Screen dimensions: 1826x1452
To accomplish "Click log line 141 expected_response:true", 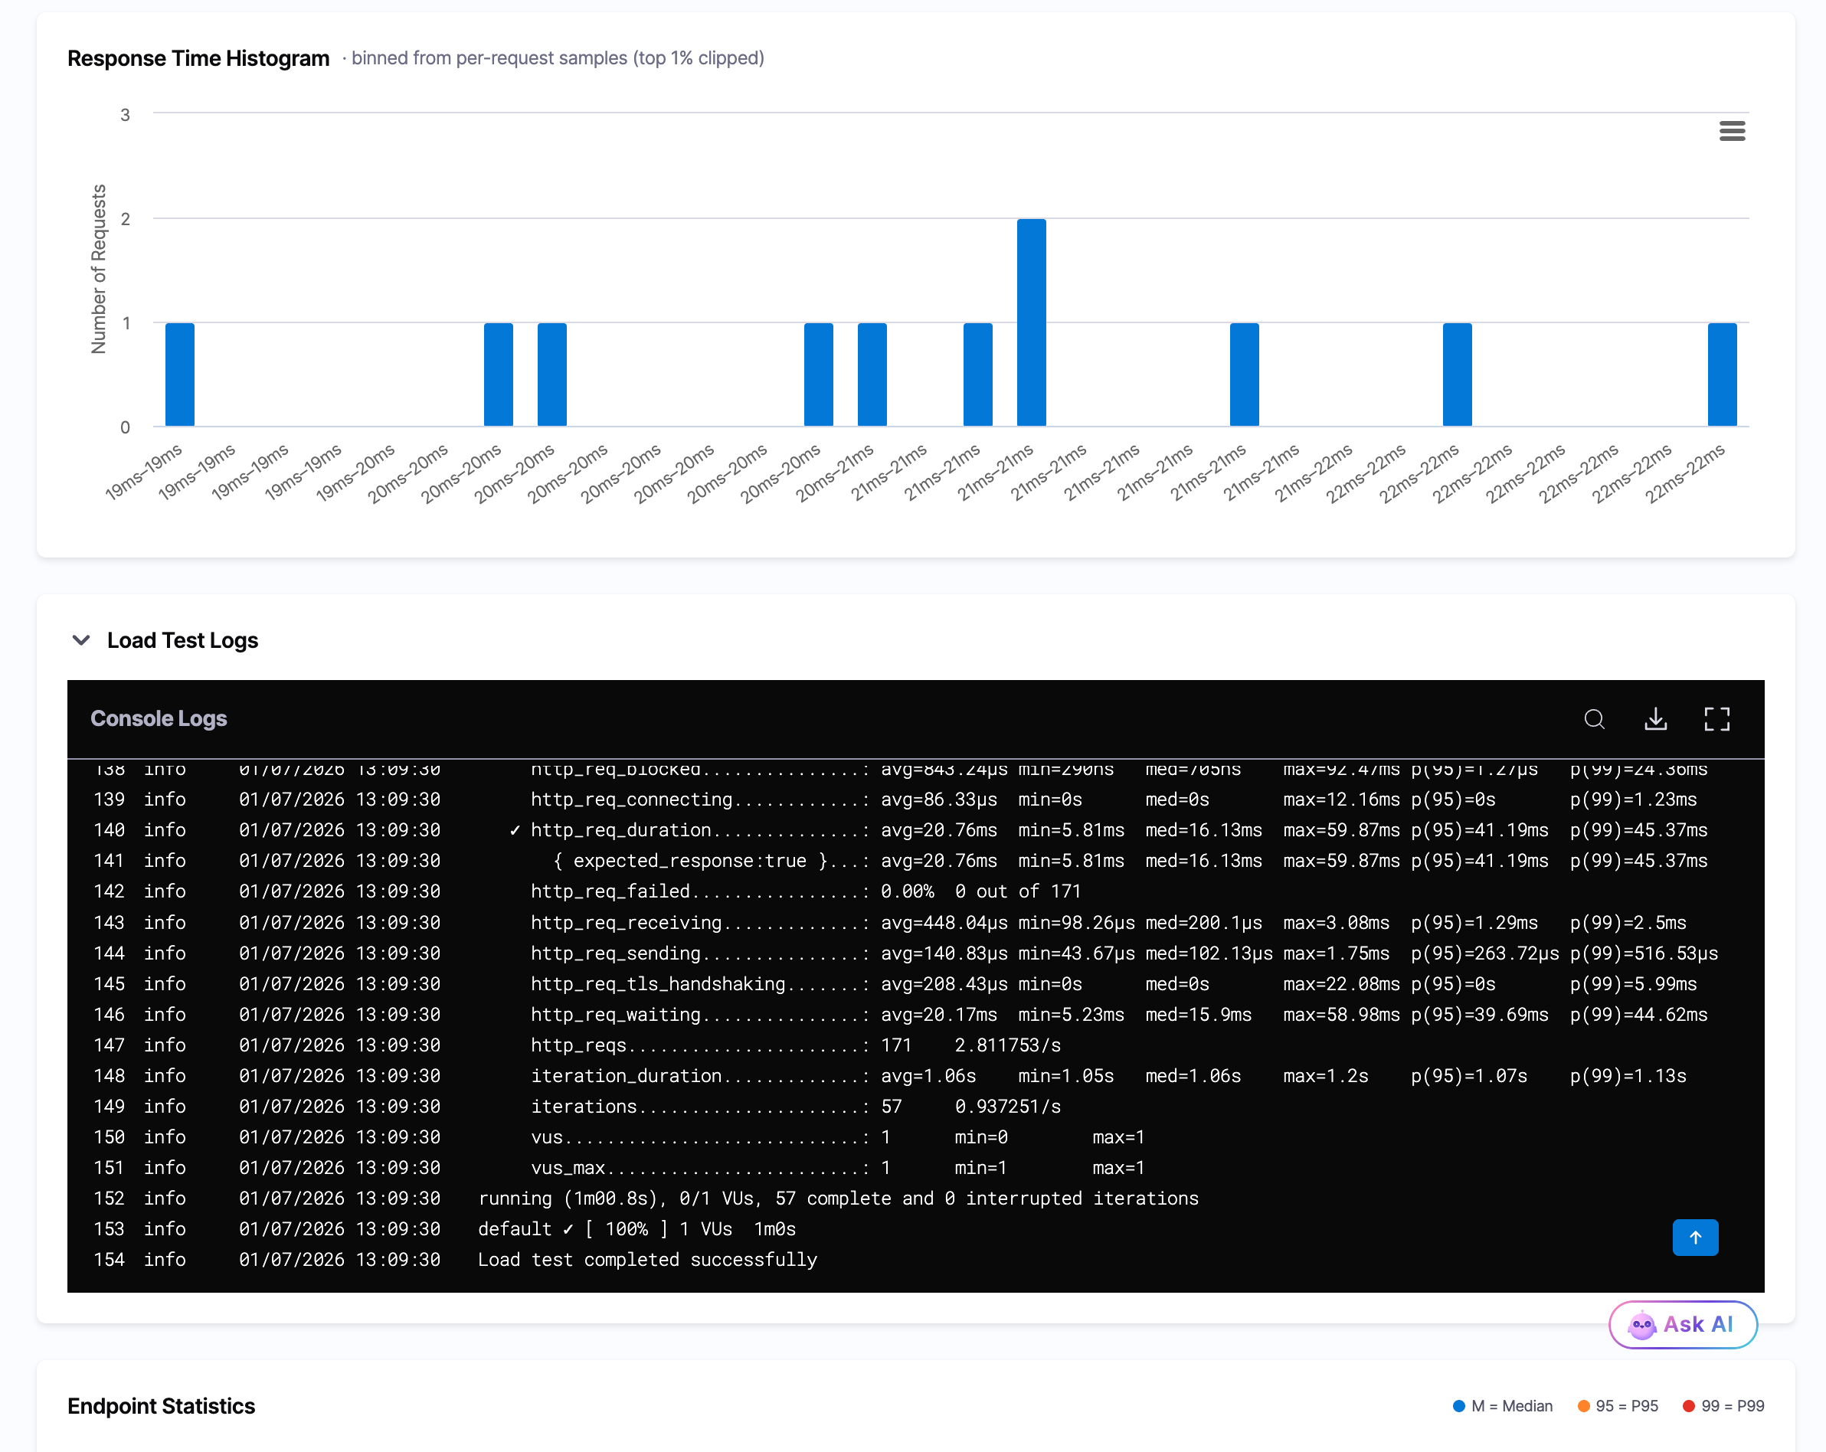I will (x=915, y=860).
